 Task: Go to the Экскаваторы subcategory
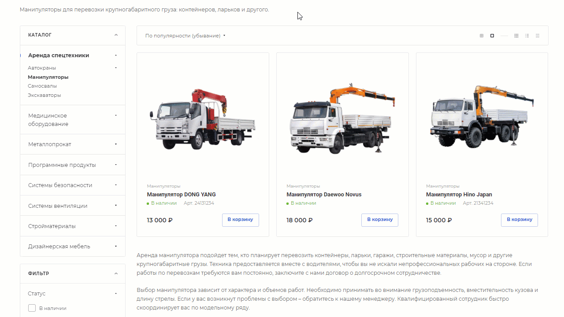click(45, 95)
